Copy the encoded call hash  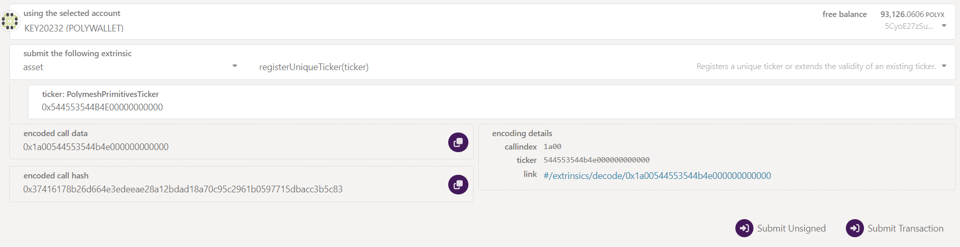[458, 185]
